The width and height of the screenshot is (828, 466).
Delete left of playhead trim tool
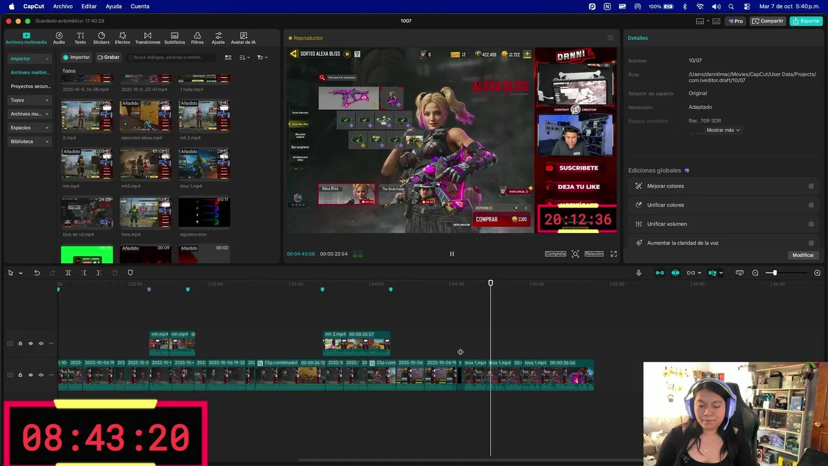84,273
